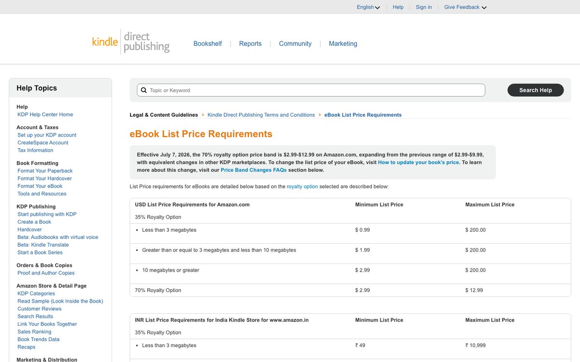Select Format Your Paperback topic
This screenshot has height=362, width=580.
tap(45, 171)
